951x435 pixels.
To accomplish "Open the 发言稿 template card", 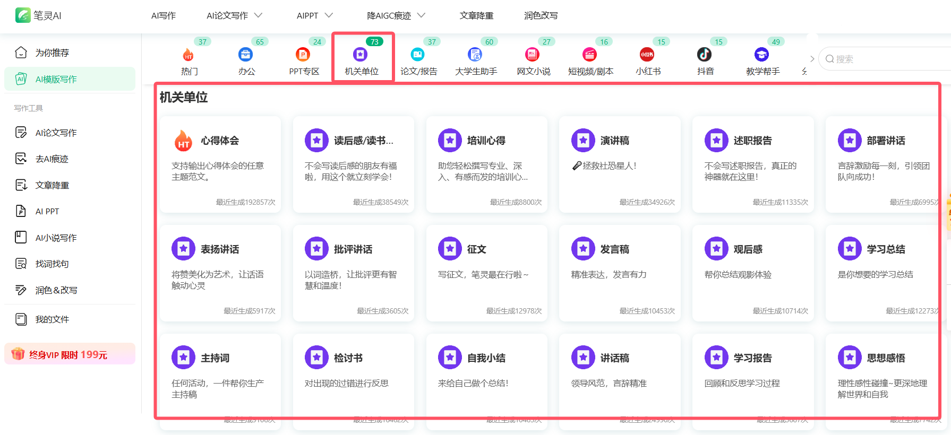I will (620, 273).
